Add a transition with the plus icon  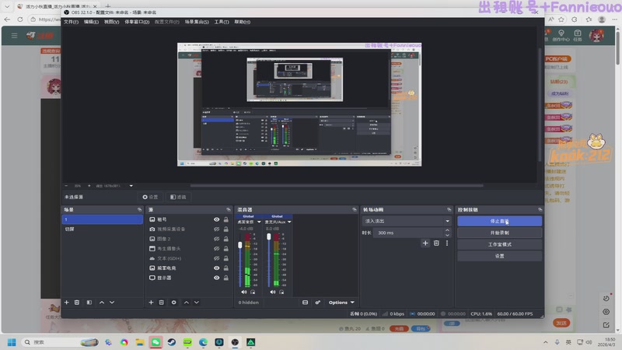point(425,243)
